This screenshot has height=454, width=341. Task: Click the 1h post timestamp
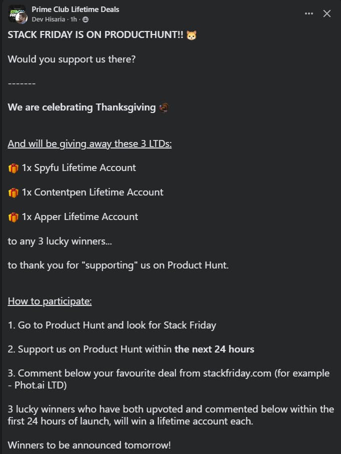(73, 19)
